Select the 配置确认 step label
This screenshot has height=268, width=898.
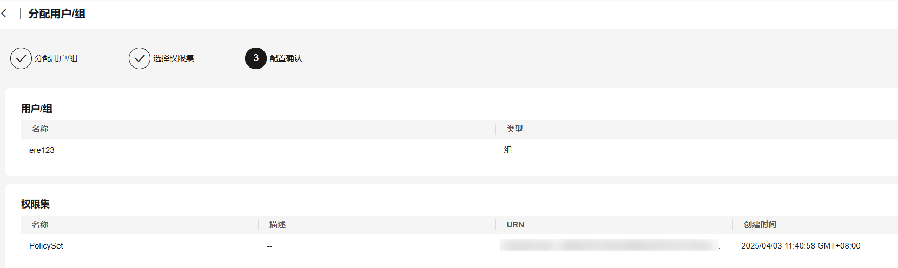click(x=286, y=58)
